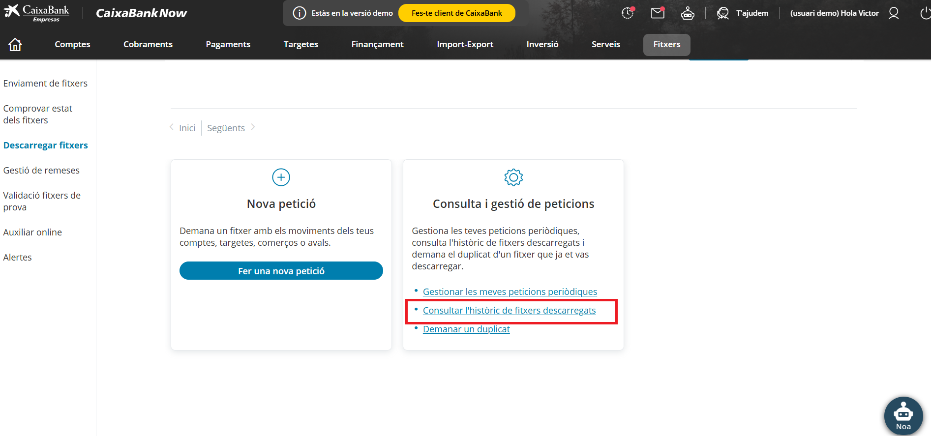Select the Fitxers menu tab
931x436 pixels.
point(666,45)
